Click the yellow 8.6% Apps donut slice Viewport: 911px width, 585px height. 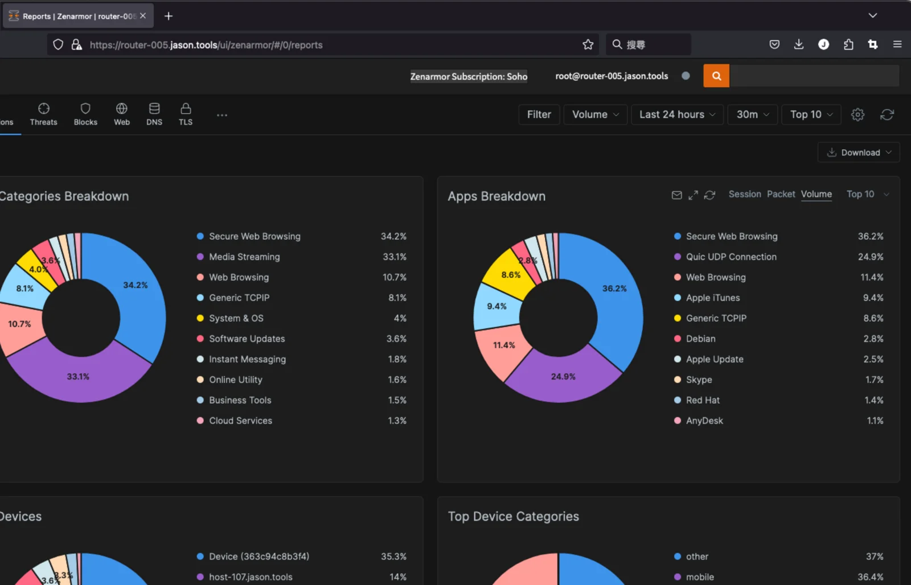point(510,275)
